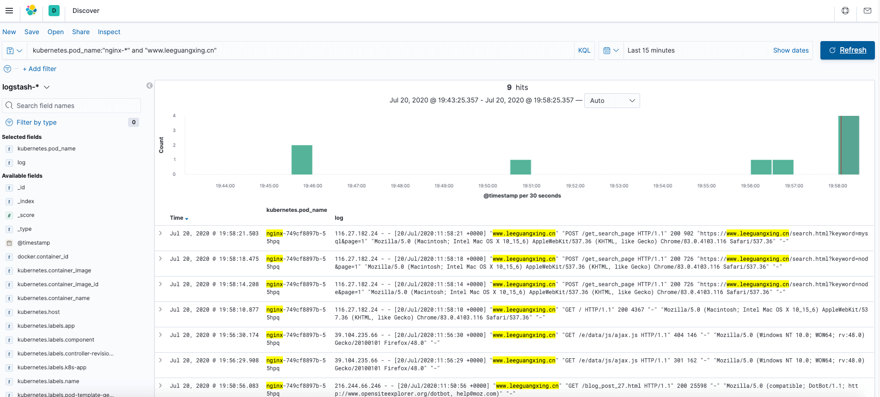Expand the logstash-* index pattern selector
Viewport: 880px width, 397px height.
[x=26, y=87]
